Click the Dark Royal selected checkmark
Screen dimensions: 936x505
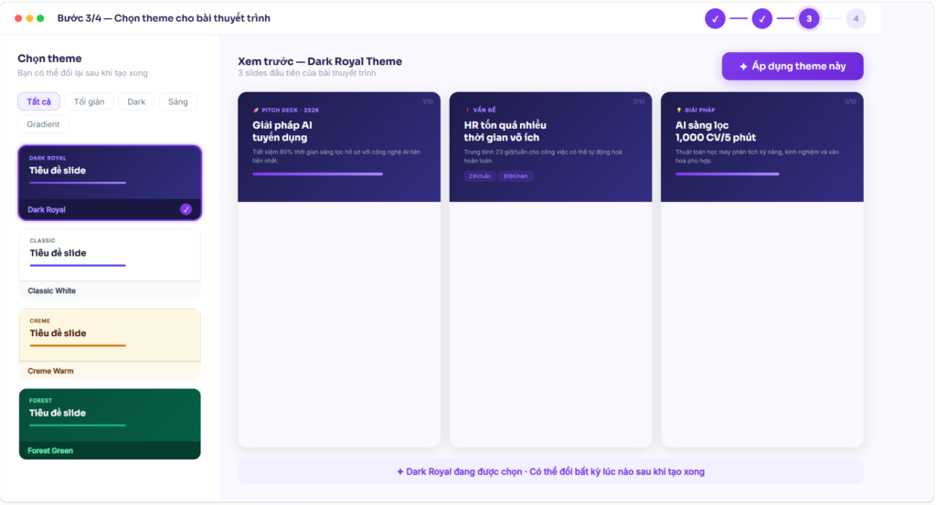coord(186,209)
